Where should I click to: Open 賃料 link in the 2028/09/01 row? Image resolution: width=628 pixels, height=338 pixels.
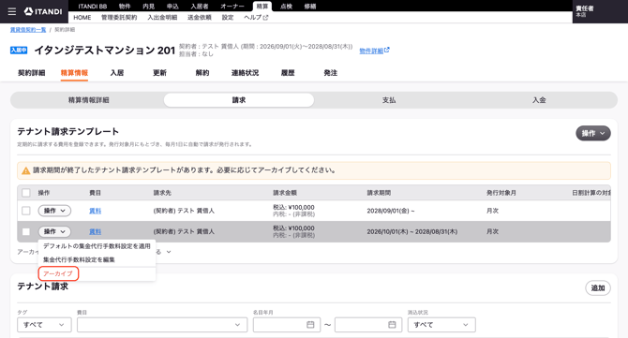[x=95, y=211]
